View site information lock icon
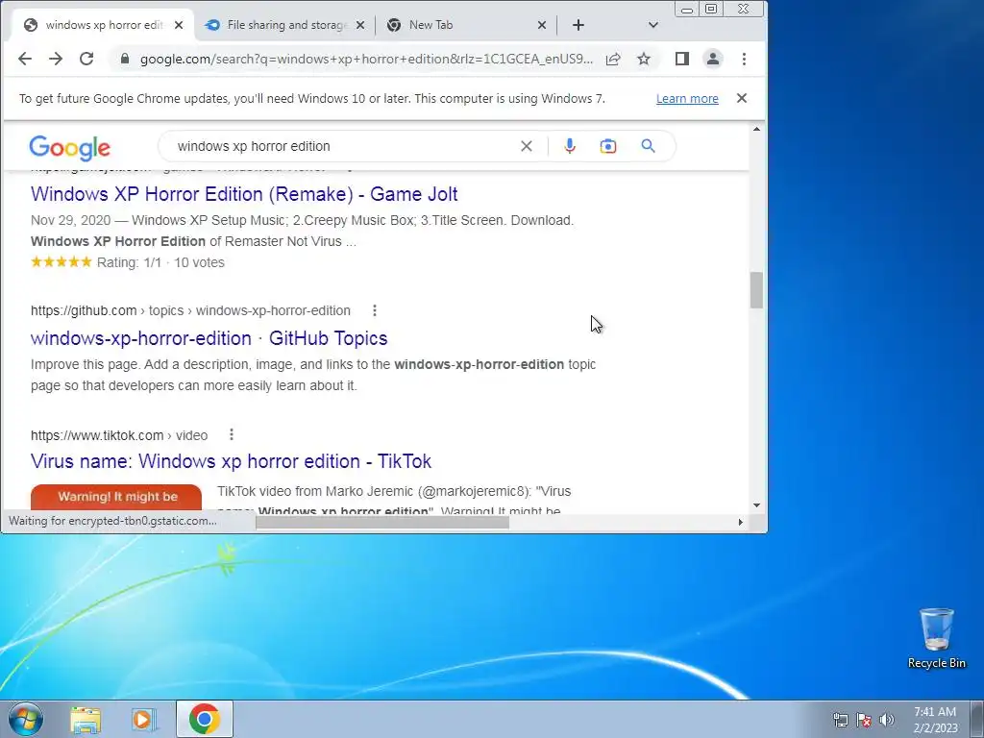This screenshot has width=984, height=738. [125, 59]
